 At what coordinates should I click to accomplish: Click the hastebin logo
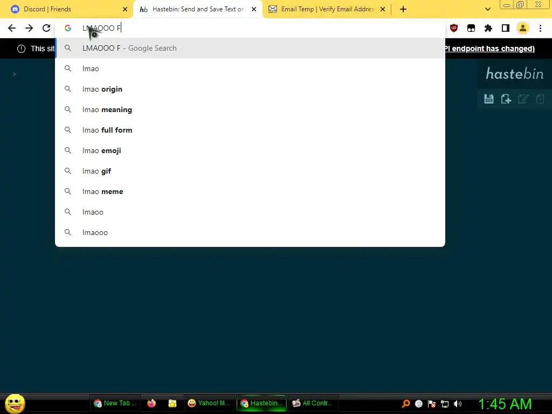(515, 73)
